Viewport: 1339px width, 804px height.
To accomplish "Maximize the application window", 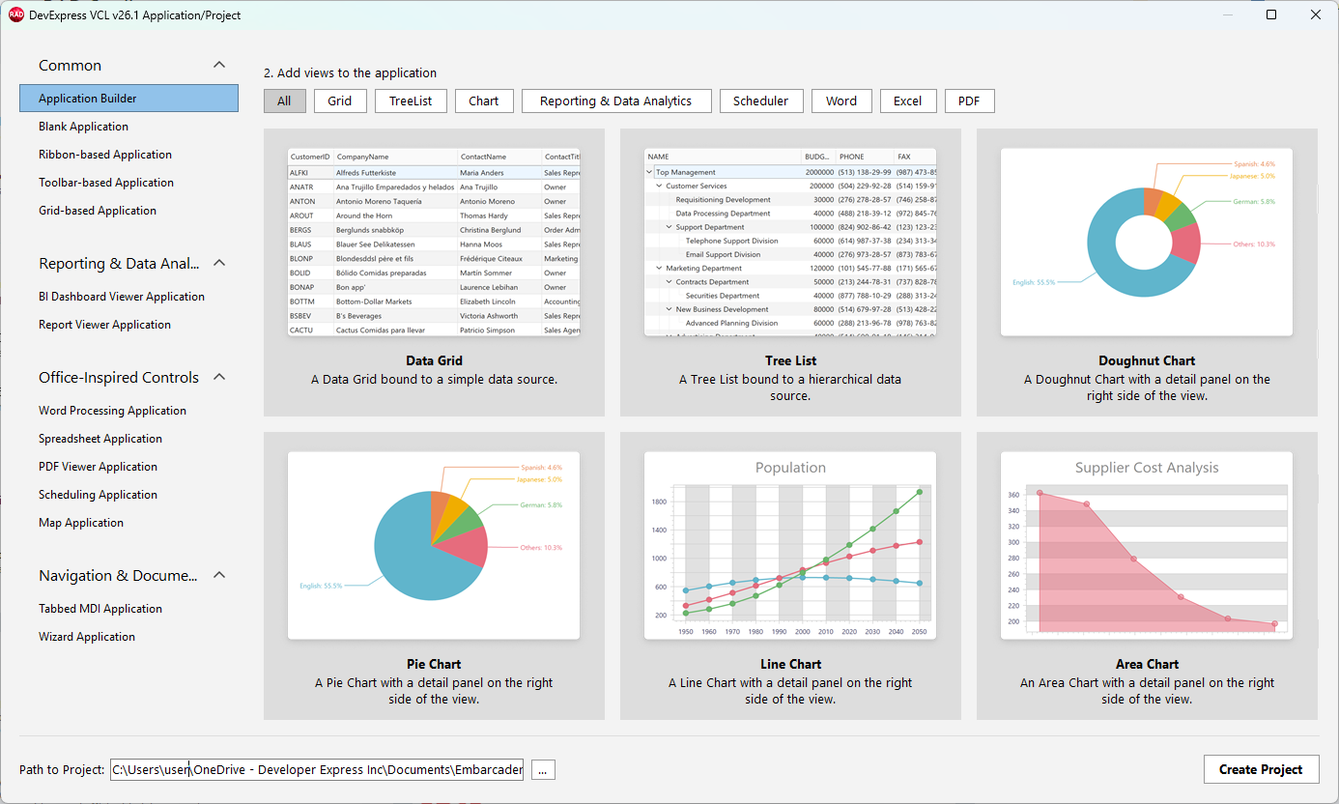I will coord(1271,14).
